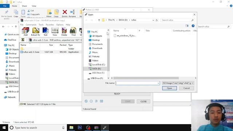
Task: Open Rufus log icon
Action: pyautogui.click(x=102, y=101)
